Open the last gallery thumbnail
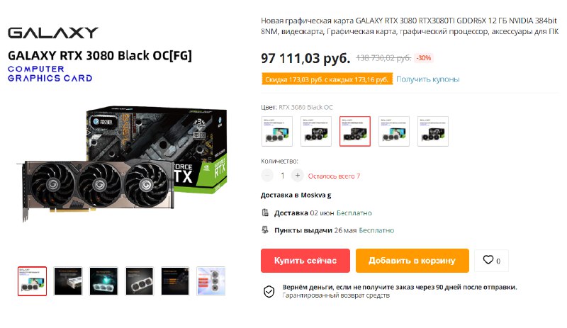The height and width of the screenshot is (328, 567). [x=210, y=281]
